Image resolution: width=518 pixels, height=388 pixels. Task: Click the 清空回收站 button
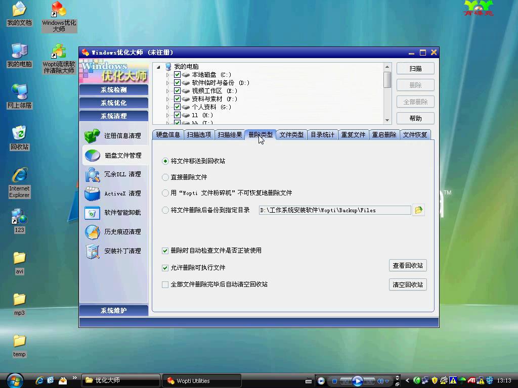click(x=408, y=285)
